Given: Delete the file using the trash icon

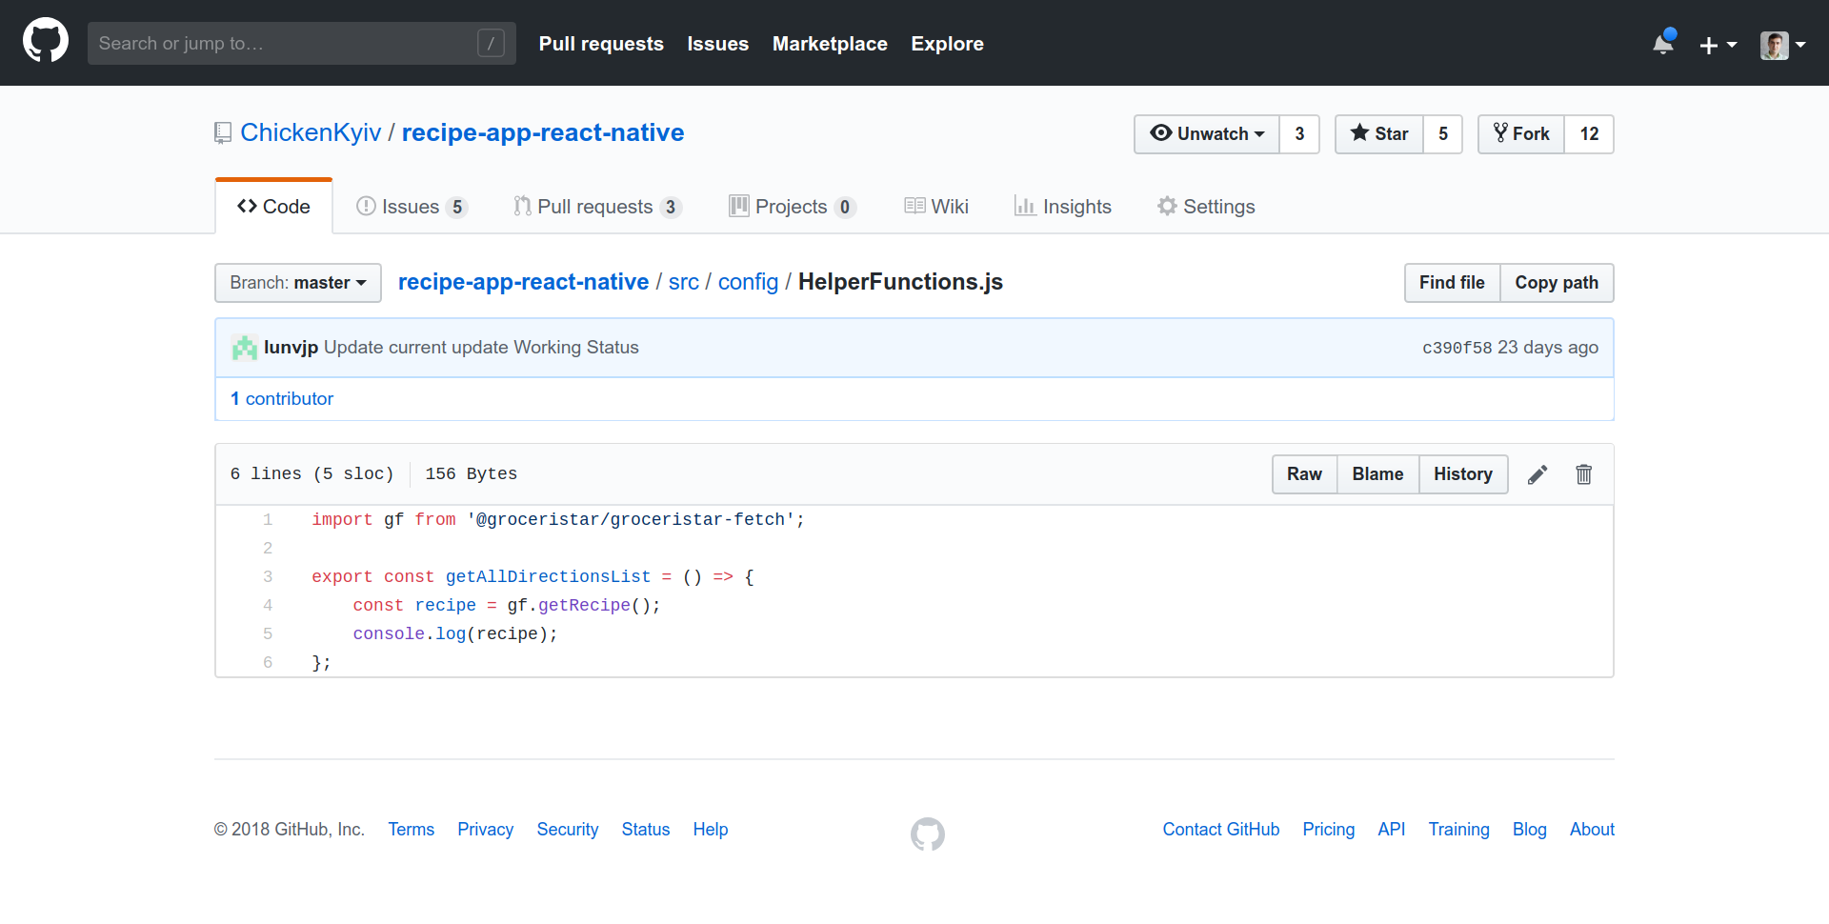Looking at the screenshot, I should coord(1584,473).
